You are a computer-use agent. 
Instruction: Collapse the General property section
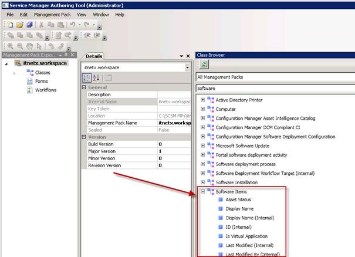click(84, 87)
